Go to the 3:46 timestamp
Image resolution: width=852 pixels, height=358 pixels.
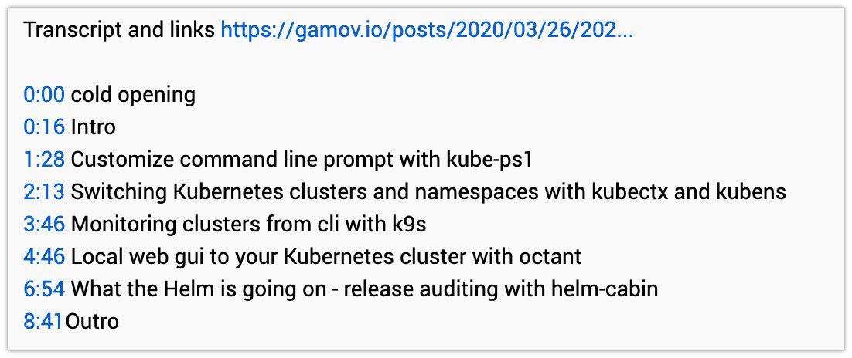pos(45,225)
